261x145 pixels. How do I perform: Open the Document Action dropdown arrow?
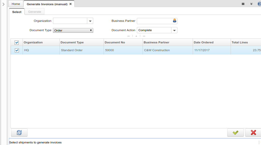pos(174,30)
